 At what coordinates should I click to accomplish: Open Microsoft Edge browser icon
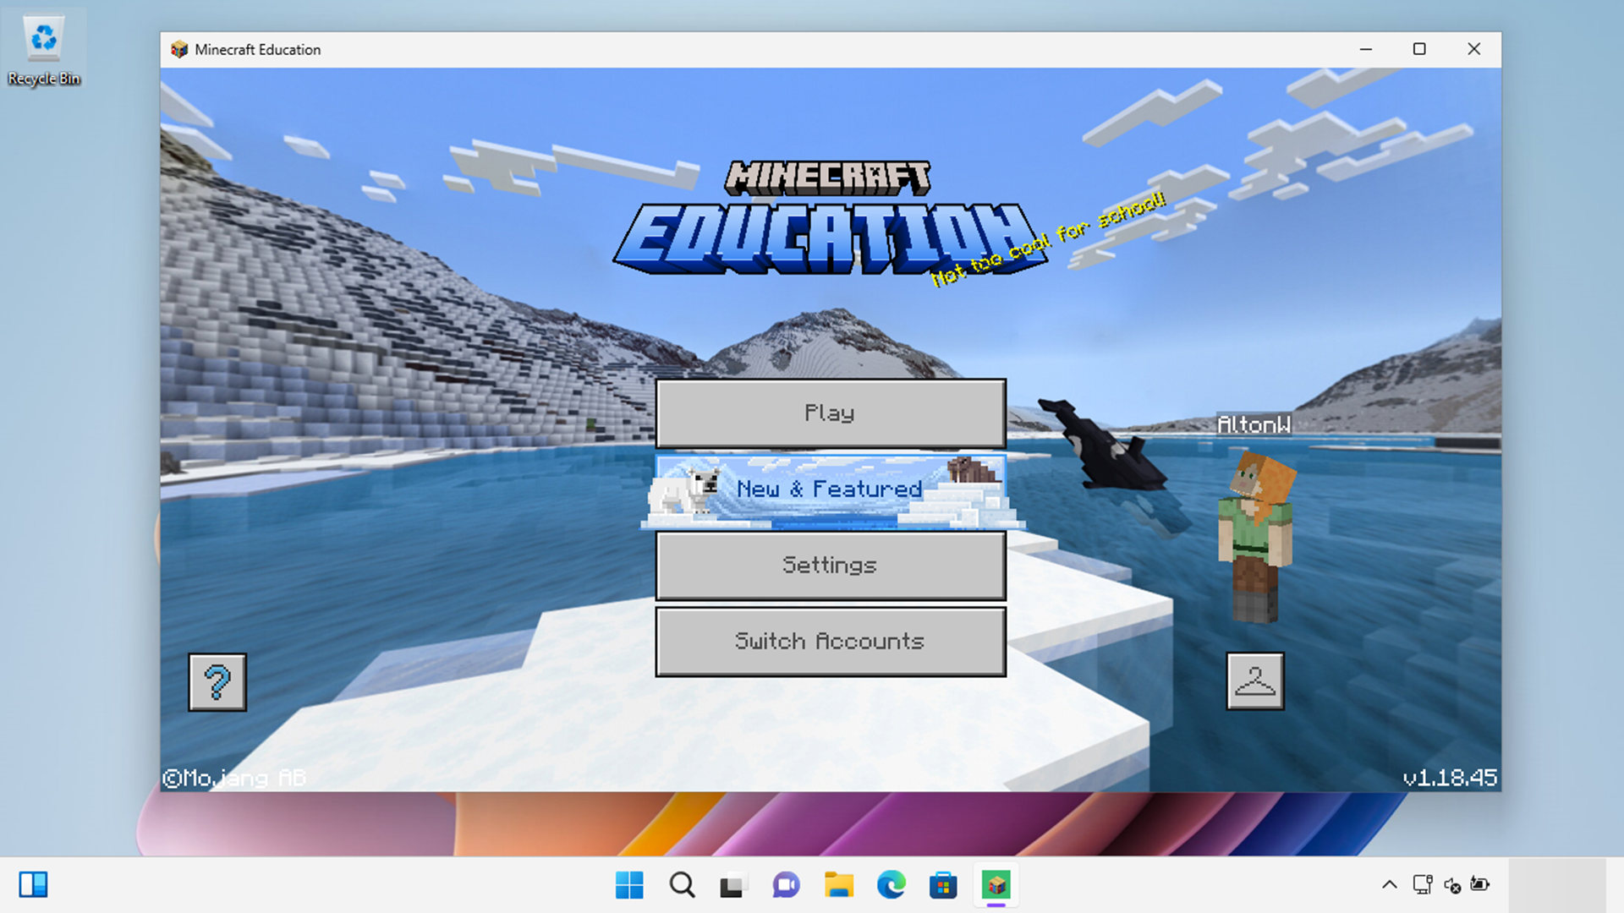tap(892, 884)
